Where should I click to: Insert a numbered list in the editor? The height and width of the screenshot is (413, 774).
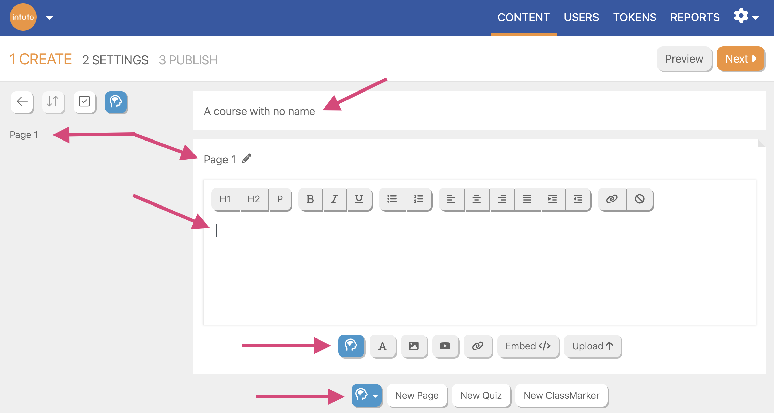[x=418, y=199]
